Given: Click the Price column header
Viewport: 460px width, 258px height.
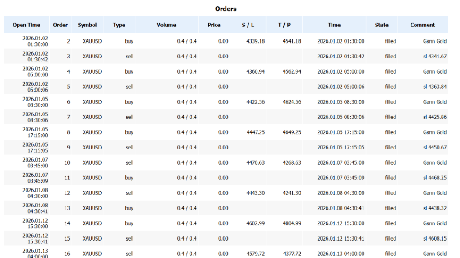Looking at the screenshot, I should (214, 25).
